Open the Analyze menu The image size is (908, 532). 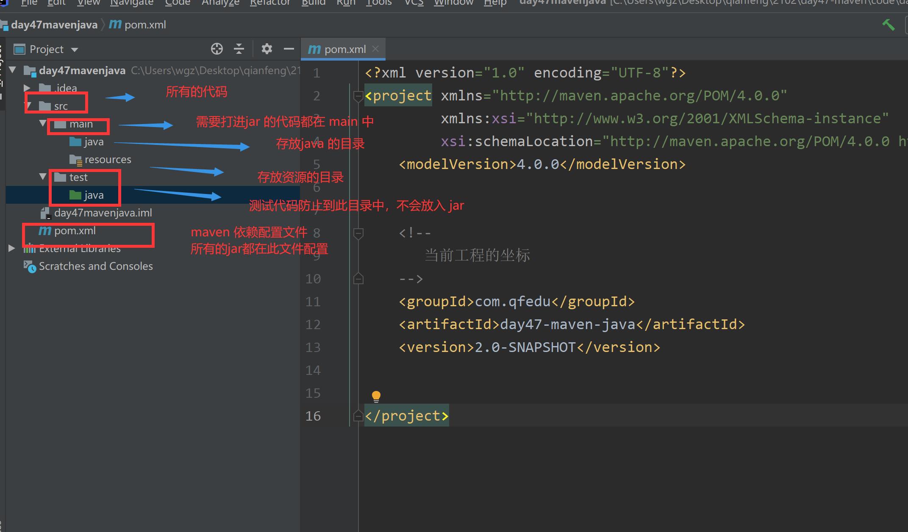pos(220,3)
